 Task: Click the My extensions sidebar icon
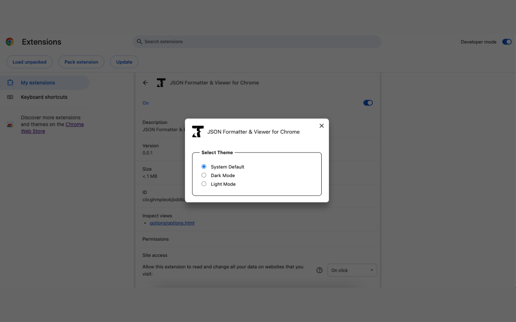click(x=10, y=83)
